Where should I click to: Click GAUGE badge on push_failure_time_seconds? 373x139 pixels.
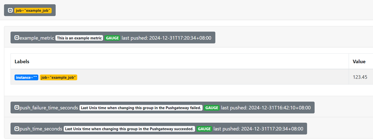click(212, 108)
